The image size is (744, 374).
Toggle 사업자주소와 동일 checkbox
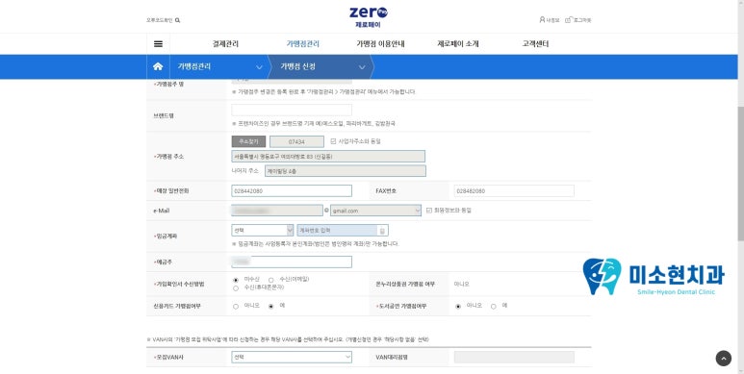(x=333, y=141)
